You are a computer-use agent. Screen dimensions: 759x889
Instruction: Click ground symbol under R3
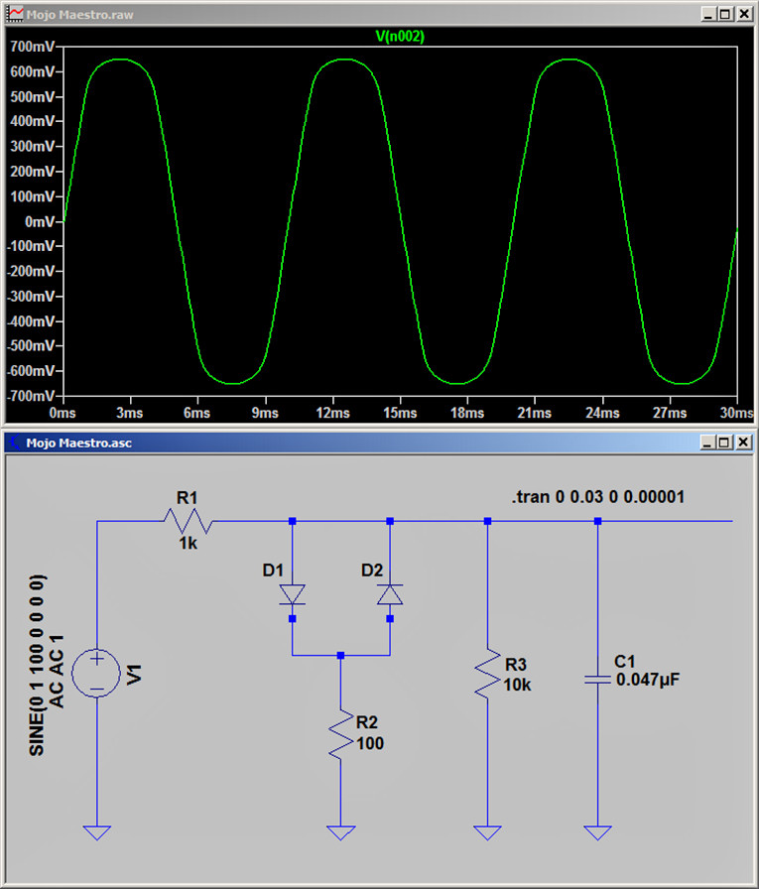coord(487,832)
